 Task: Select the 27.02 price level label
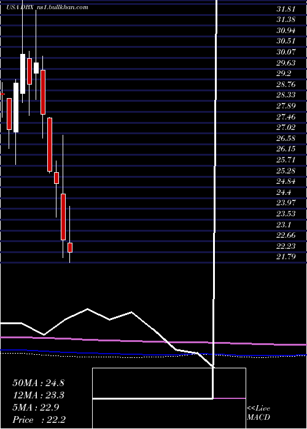(x=286, y=127)
